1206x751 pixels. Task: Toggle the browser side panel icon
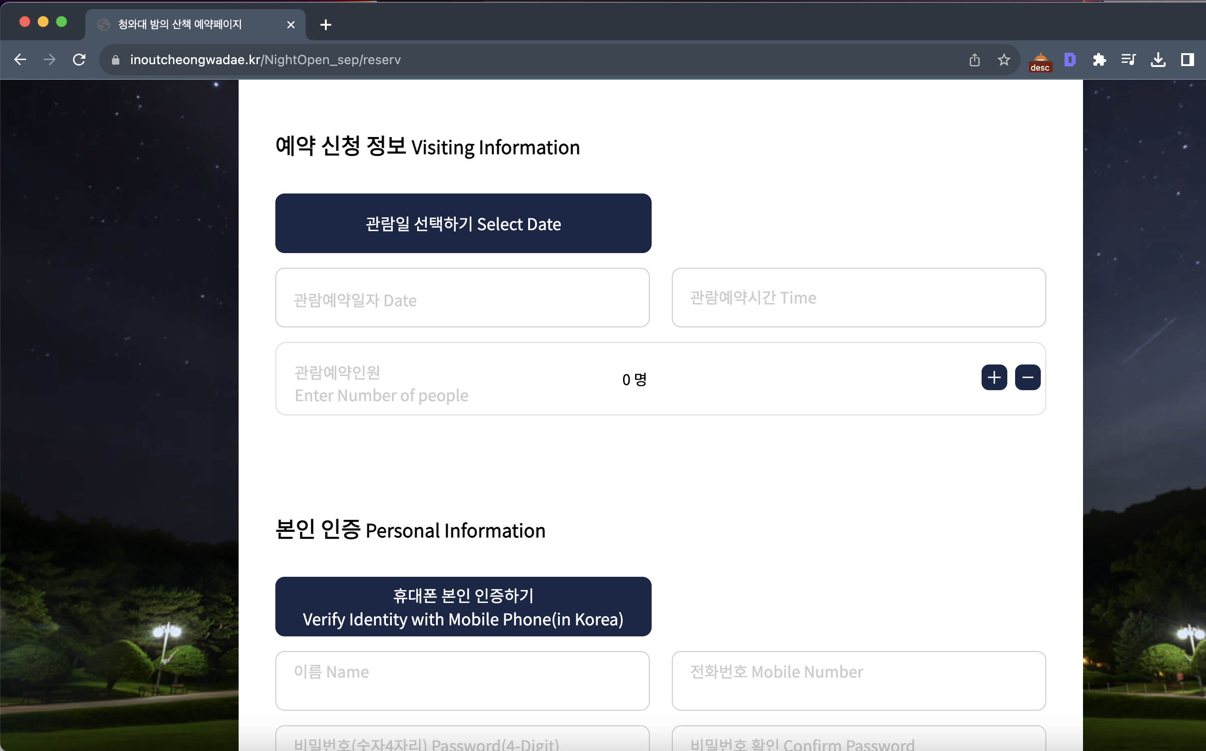[1187, 60]
